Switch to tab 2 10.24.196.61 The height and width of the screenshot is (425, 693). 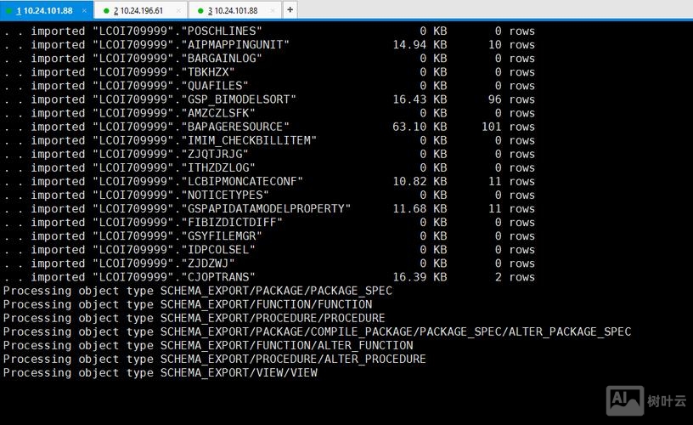pyautogui.click(x=138, y=11)
